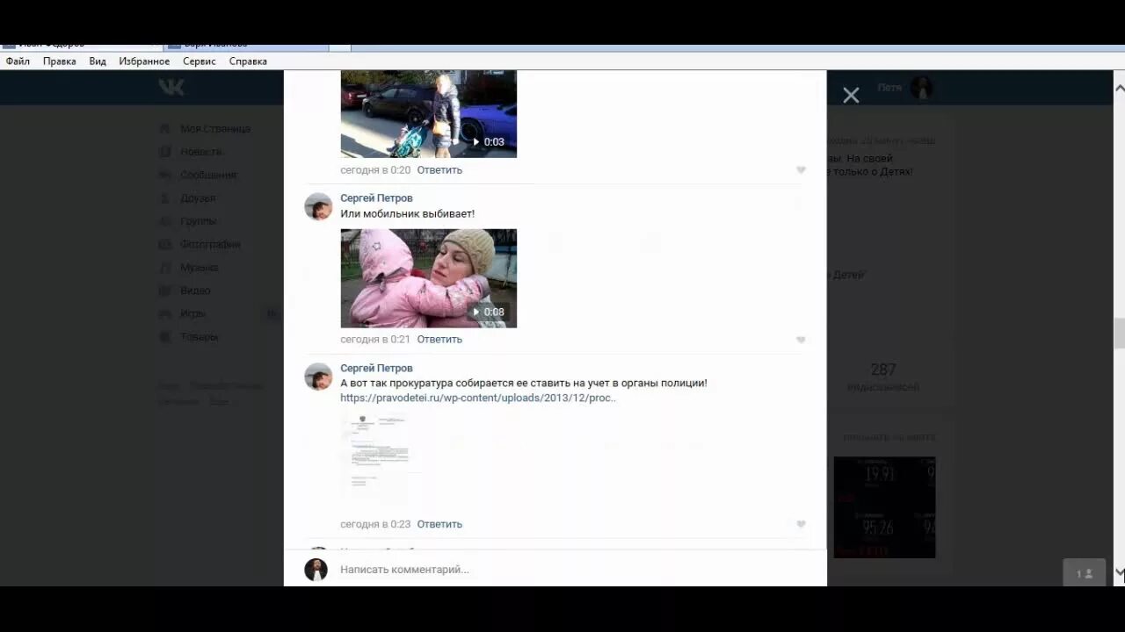Click the vertical scrollbar thumb

(1120, 334)
